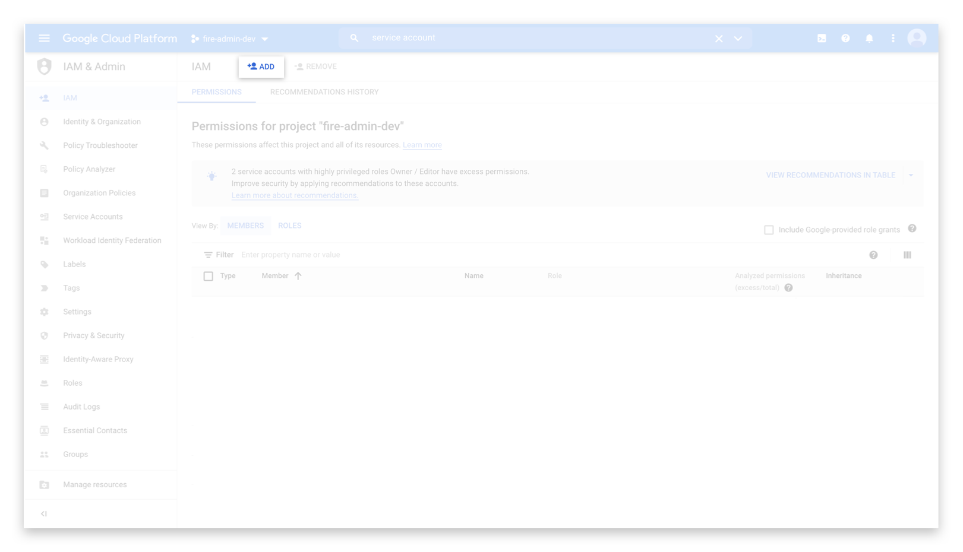Click the Policy Analyzer icon
The height and width of the screenshot is (552, 963).
pyautogui.click(x=44, y=169)
